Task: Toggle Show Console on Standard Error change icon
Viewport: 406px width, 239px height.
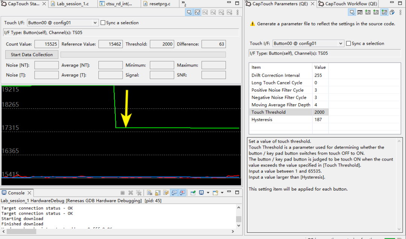Action: pos(182,193)
